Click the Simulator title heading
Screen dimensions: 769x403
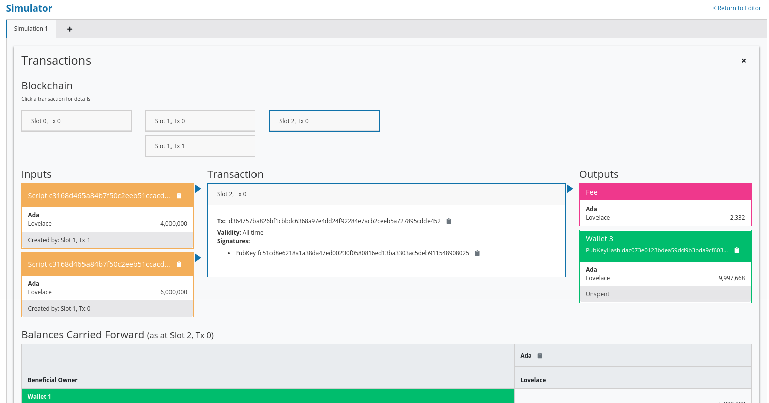click(x=29, y=8)
